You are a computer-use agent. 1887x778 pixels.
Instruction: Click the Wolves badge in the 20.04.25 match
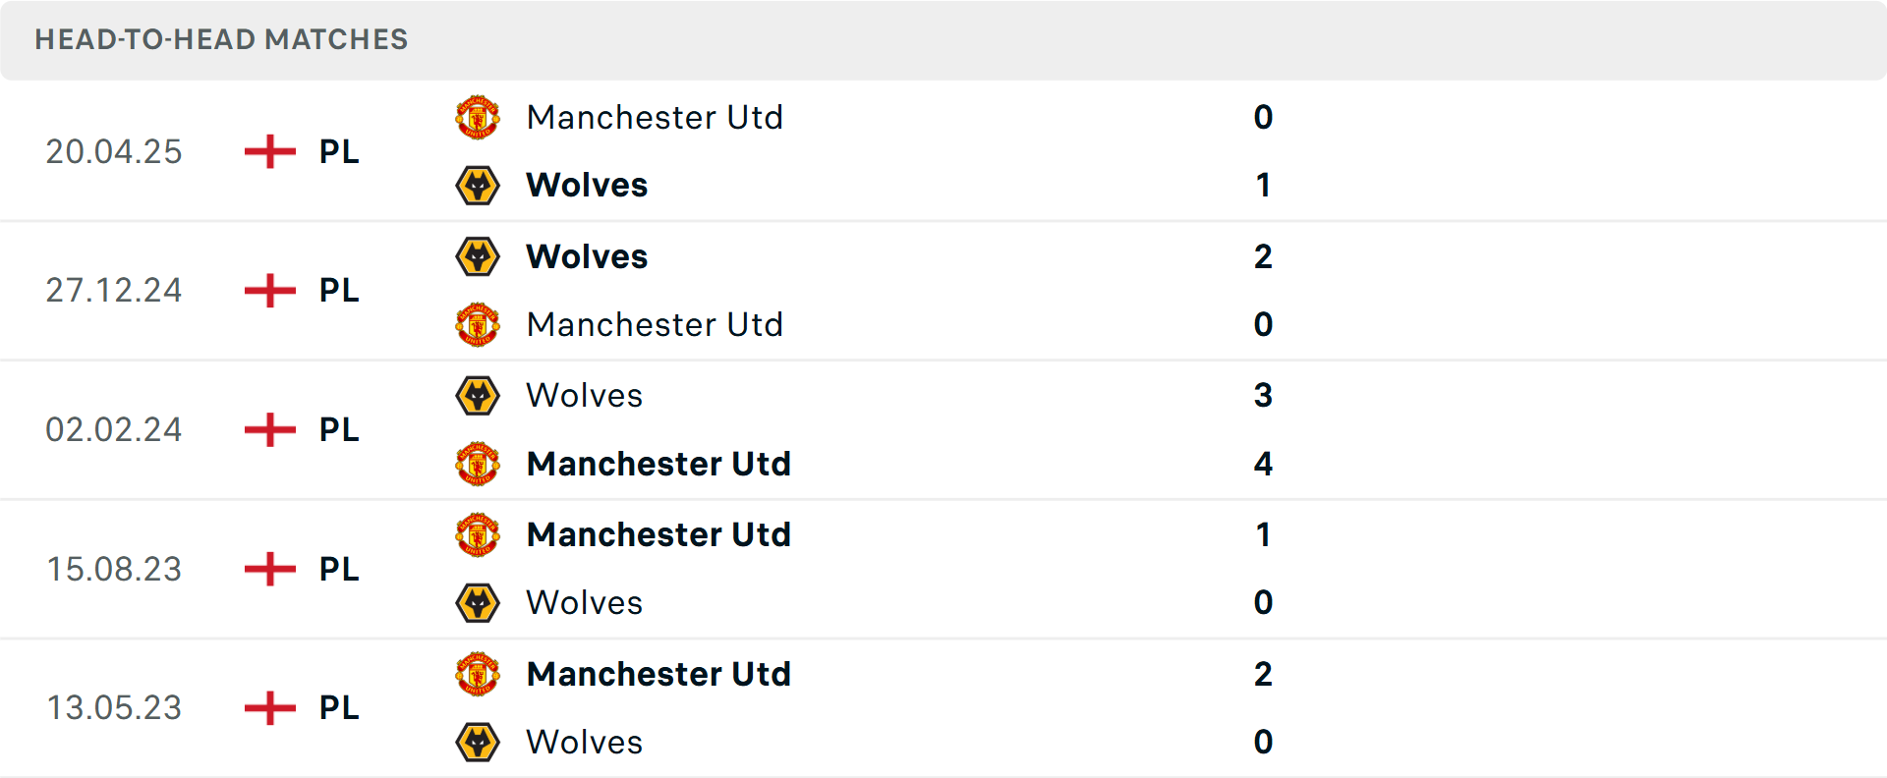(478, 185)
